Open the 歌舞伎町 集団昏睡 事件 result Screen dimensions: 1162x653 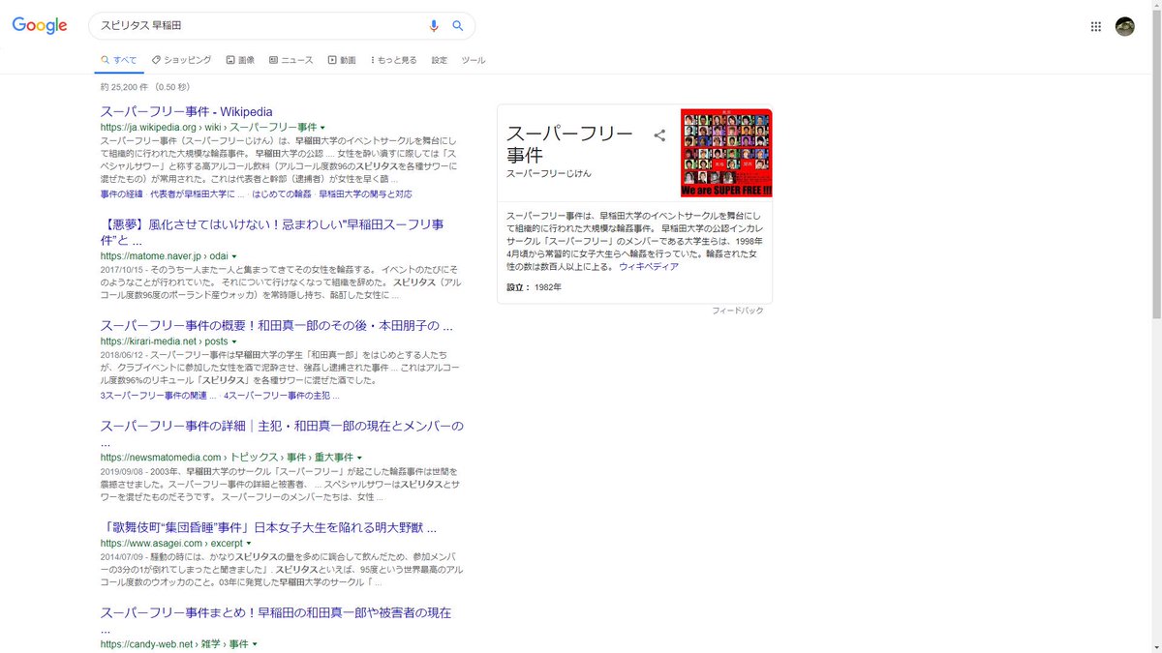268,527
